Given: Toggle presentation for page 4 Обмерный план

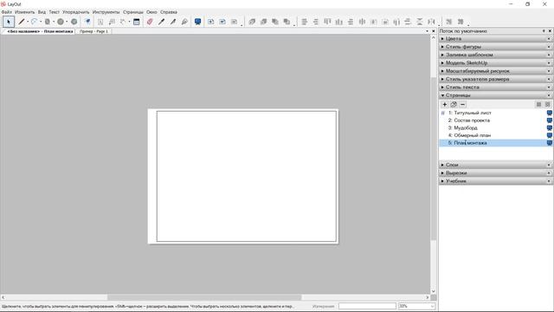Looking at the screenshot, I should (x=550, y=135).
